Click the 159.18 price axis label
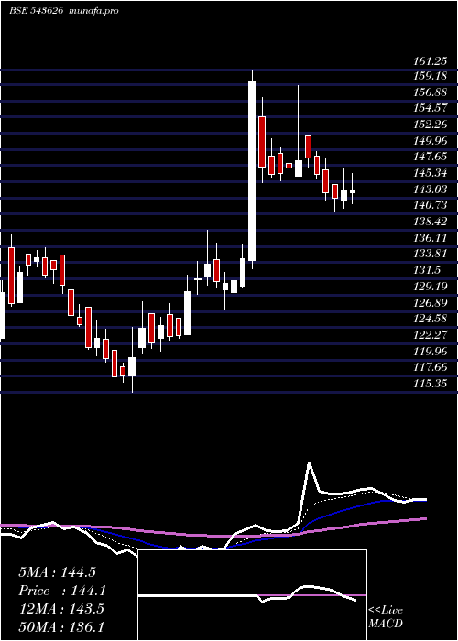This screenshot has height=641, width=458. pos(431,76)
